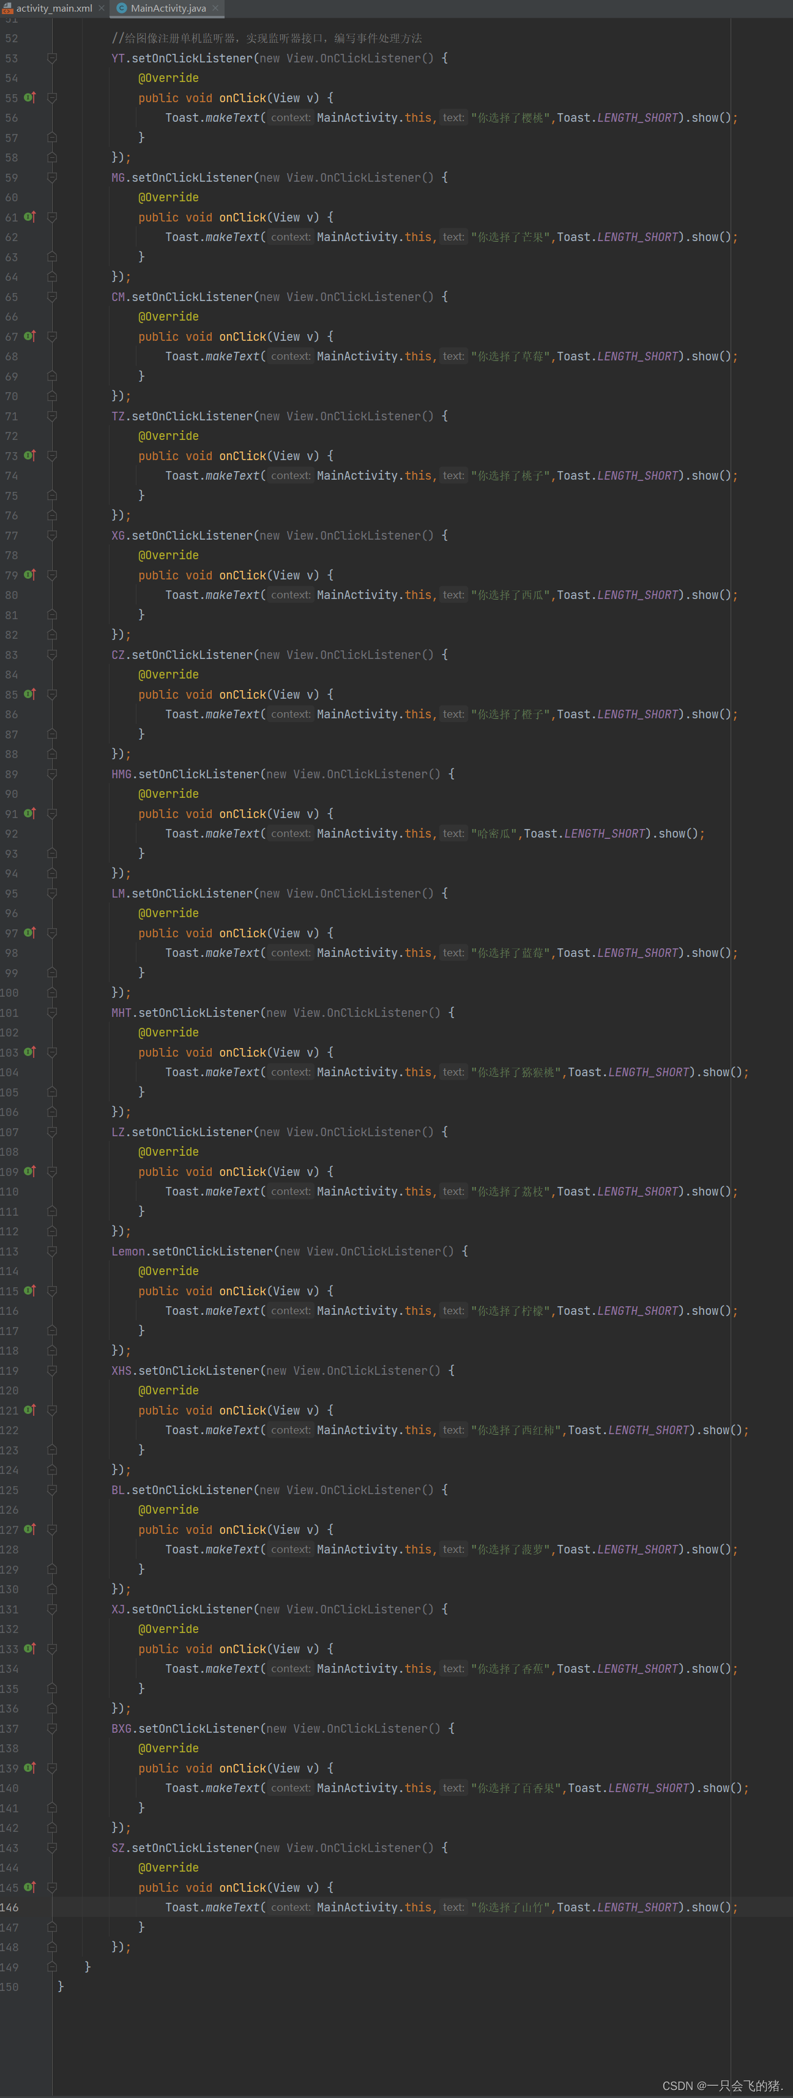Open override gutter icon on line 55

click(x=29, y=98)
